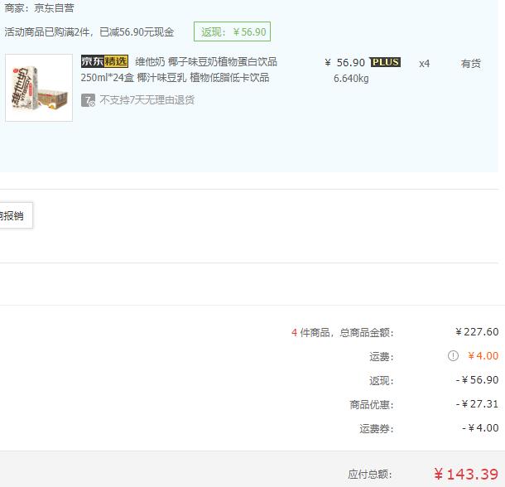505x487 pixels.
Task: Click the 京东精选 badge icon
Action: point(104,61)
